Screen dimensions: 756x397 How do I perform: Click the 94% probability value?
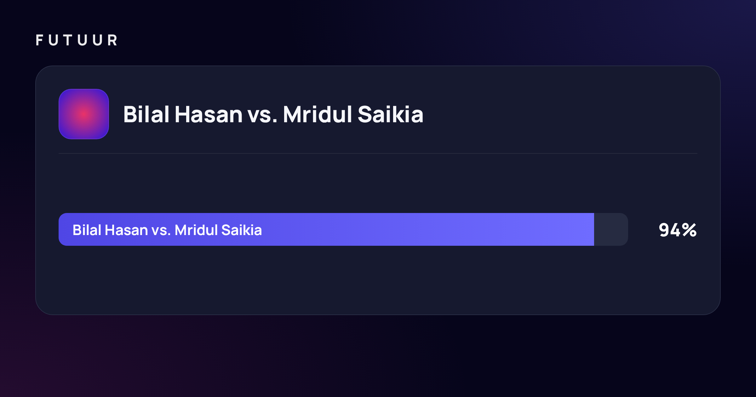678,230
